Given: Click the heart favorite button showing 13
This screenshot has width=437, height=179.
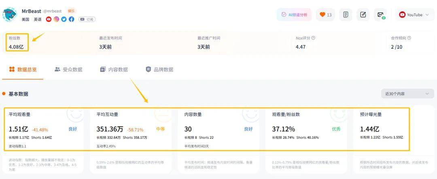Looking at the screenshot, I should click(x=325, y=15).
